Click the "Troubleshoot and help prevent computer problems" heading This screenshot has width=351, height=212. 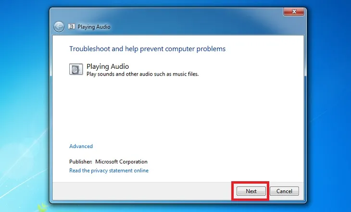coord(147,49)
